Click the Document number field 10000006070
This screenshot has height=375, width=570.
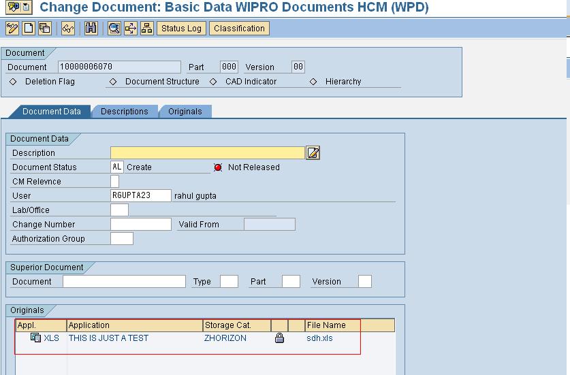point(119,67)
